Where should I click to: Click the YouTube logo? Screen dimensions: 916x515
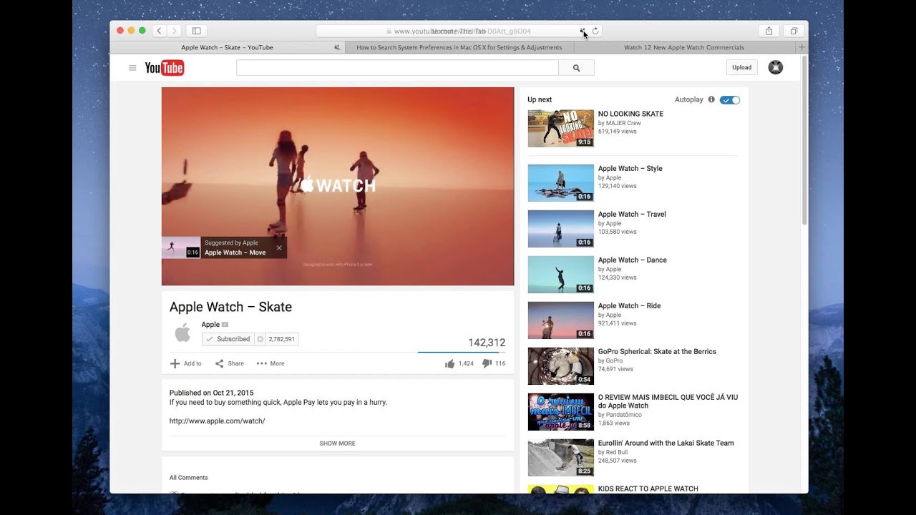coord(165,68)
